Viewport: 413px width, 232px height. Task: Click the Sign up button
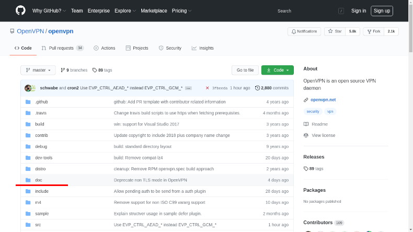382,11
